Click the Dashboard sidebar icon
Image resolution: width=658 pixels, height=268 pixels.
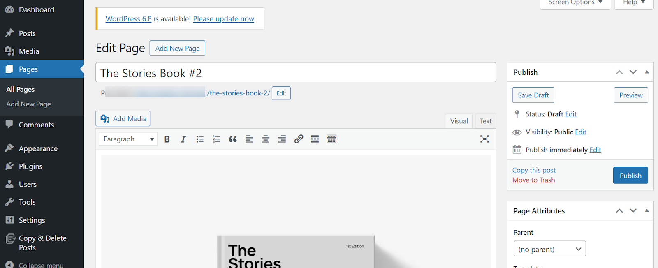click(x=9, y=9)
